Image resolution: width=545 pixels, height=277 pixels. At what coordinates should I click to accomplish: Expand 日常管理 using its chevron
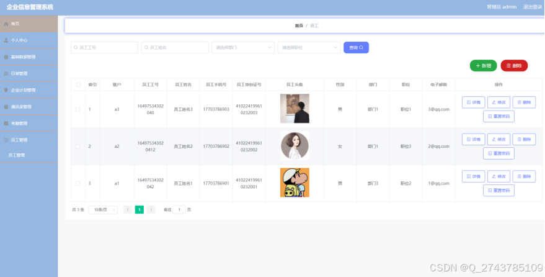point(50,74)
